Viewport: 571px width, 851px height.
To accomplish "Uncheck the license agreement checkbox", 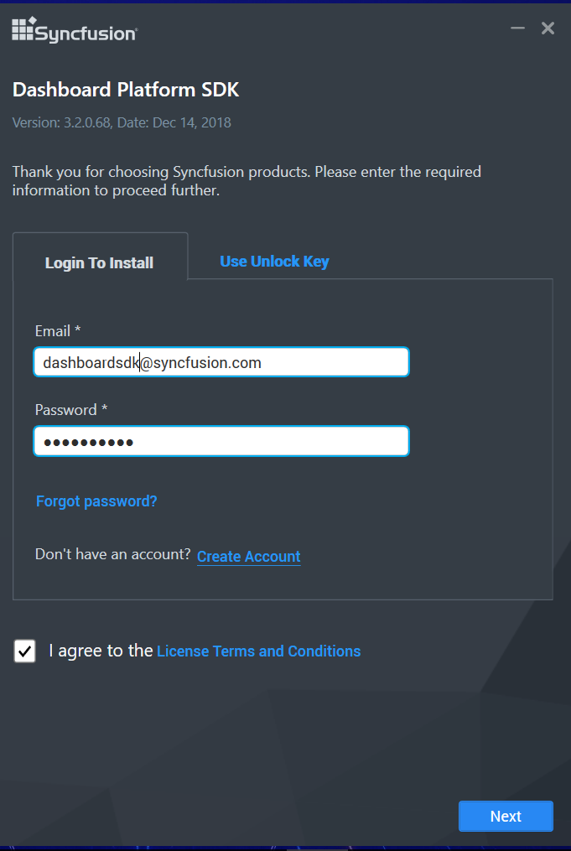I will 23,651.
